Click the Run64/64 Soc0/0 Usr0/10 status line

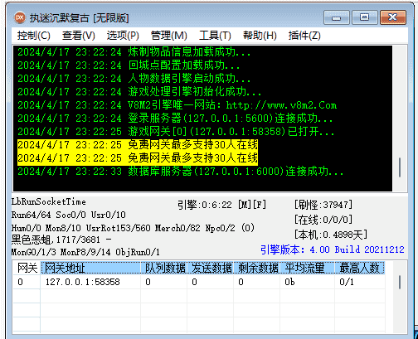[69, 215]
